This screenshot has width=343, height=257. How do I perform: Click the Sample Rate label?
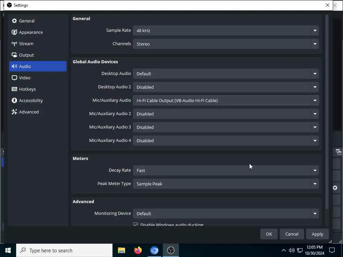click(x=118, y=30)
